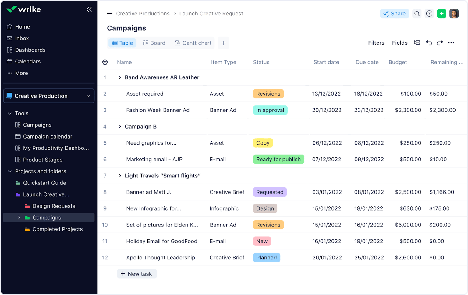
Task: Click the Share button
Action: (394, 13)
